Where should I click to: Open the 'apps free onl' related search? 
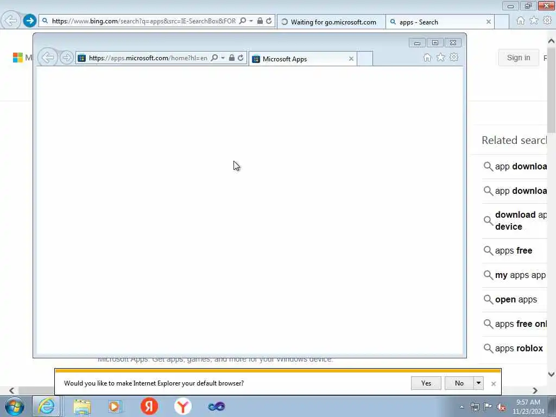click(514, 324)
